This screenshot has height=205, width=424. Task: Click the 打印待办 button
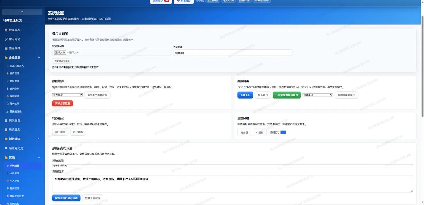pos(78,132)
